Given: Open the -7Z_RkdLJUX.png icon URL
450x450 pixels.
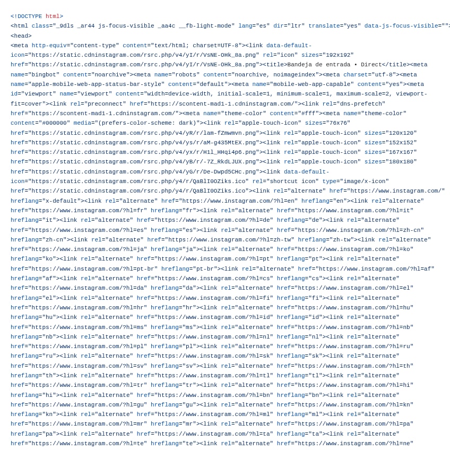Looking at the screenshot, I should [143, 162].
